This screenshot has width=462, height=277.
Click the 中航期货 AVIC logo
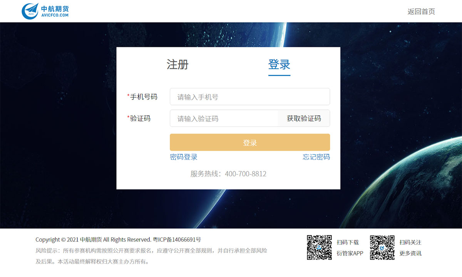coord(45,11)
